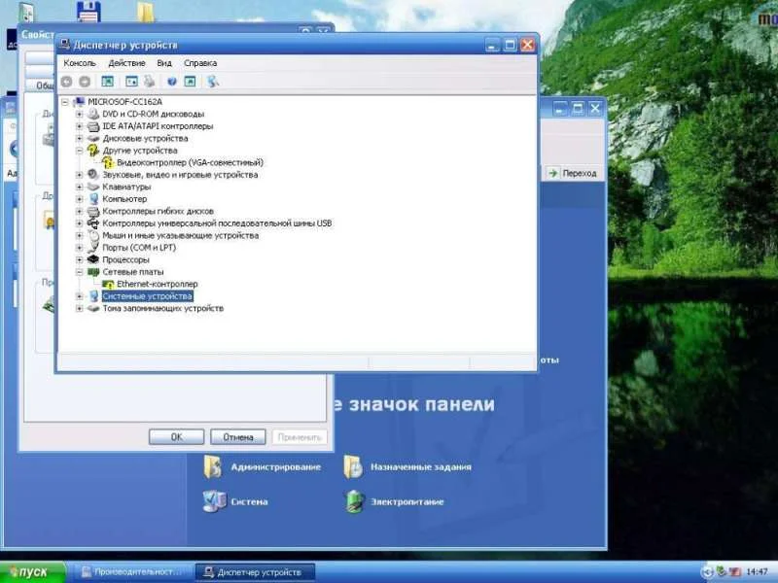Scan for hardware changes toolbar icon

[213, 82]
